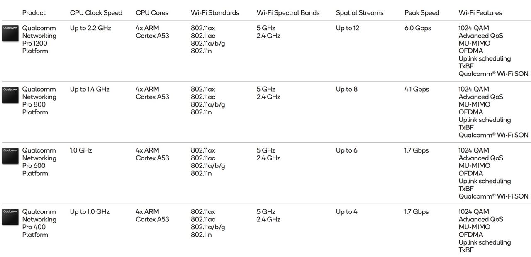Screen dimensions: 531x257
Task: Click the Pro 800 Qualcomm chip icon
Action: [x=10, y=95]
